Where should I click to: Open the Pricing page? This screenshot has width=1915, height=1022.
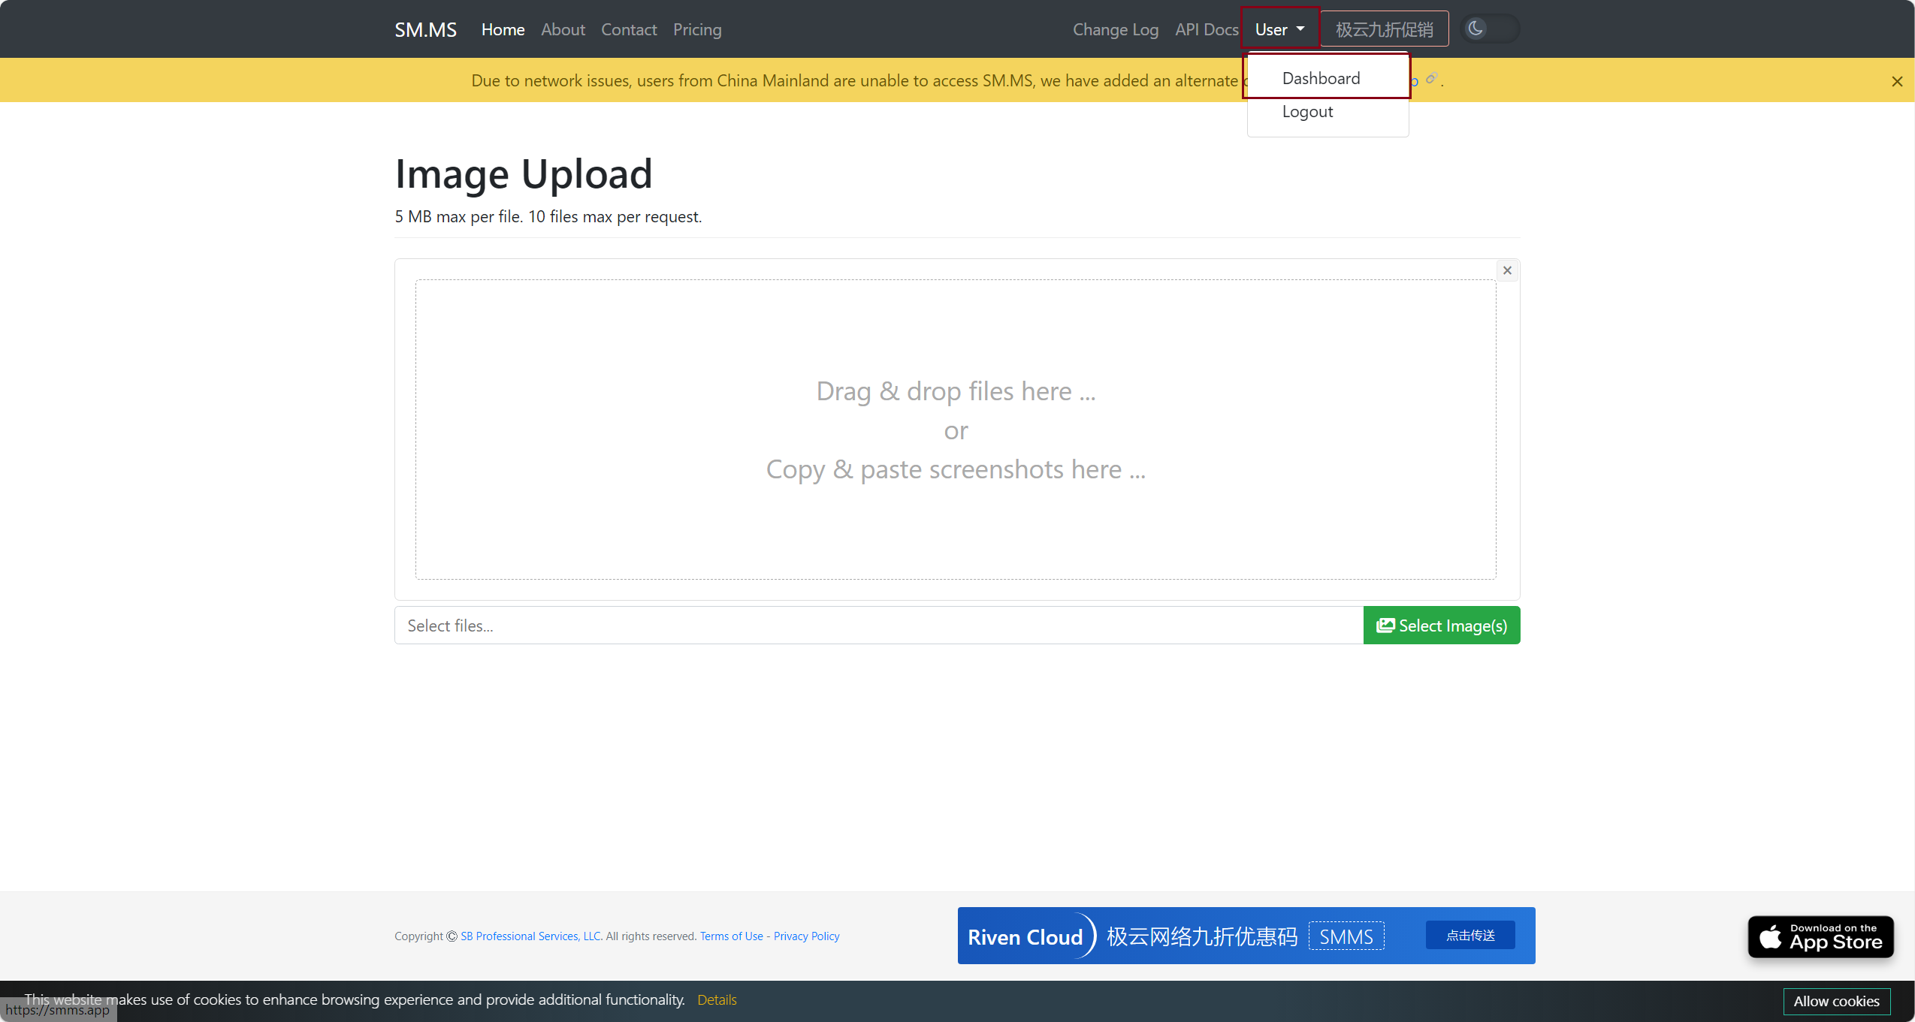coord(696,29)
